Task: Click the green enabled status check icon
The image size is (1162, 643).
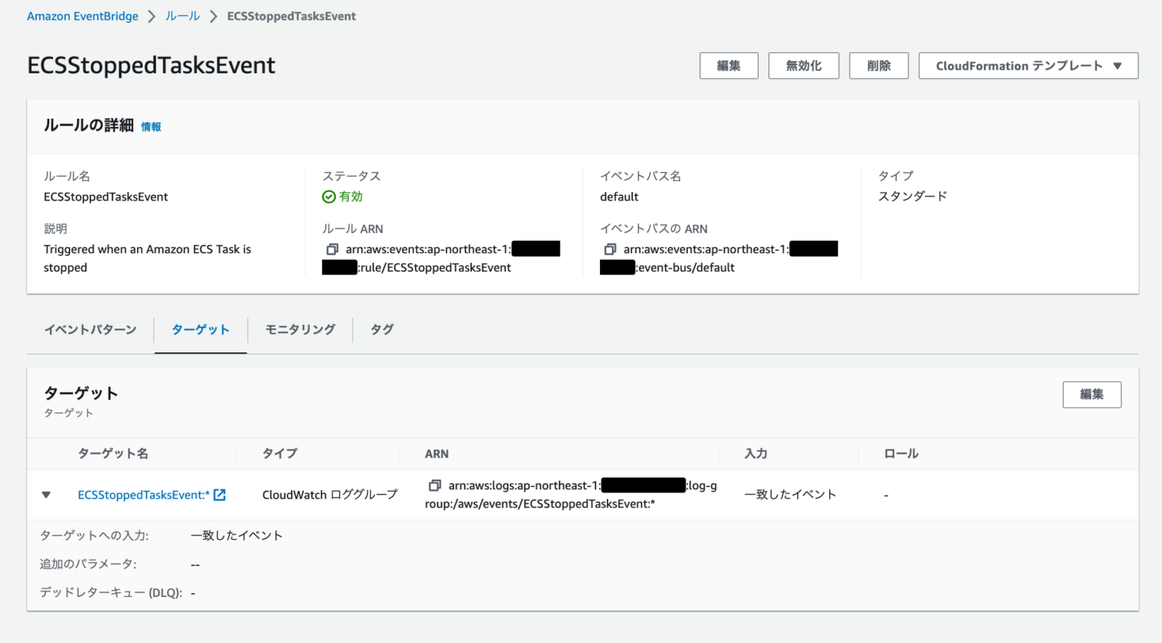Action: coord(328,197)
